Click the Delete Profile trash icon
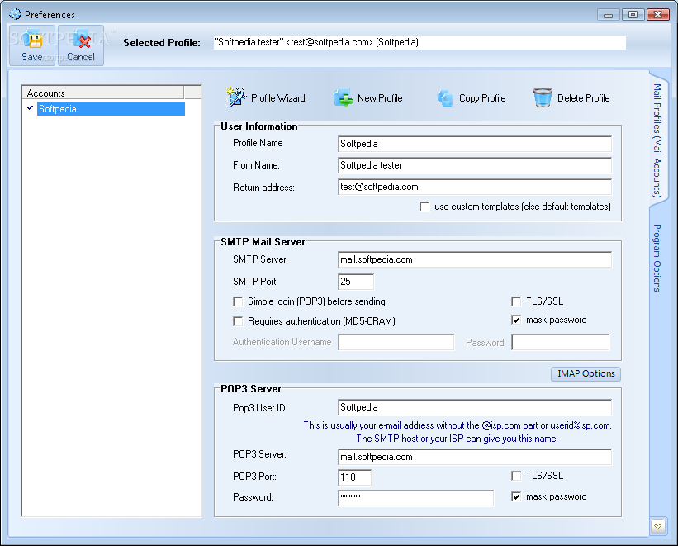The height and width of the screenshot is (546, 678). 543,97
